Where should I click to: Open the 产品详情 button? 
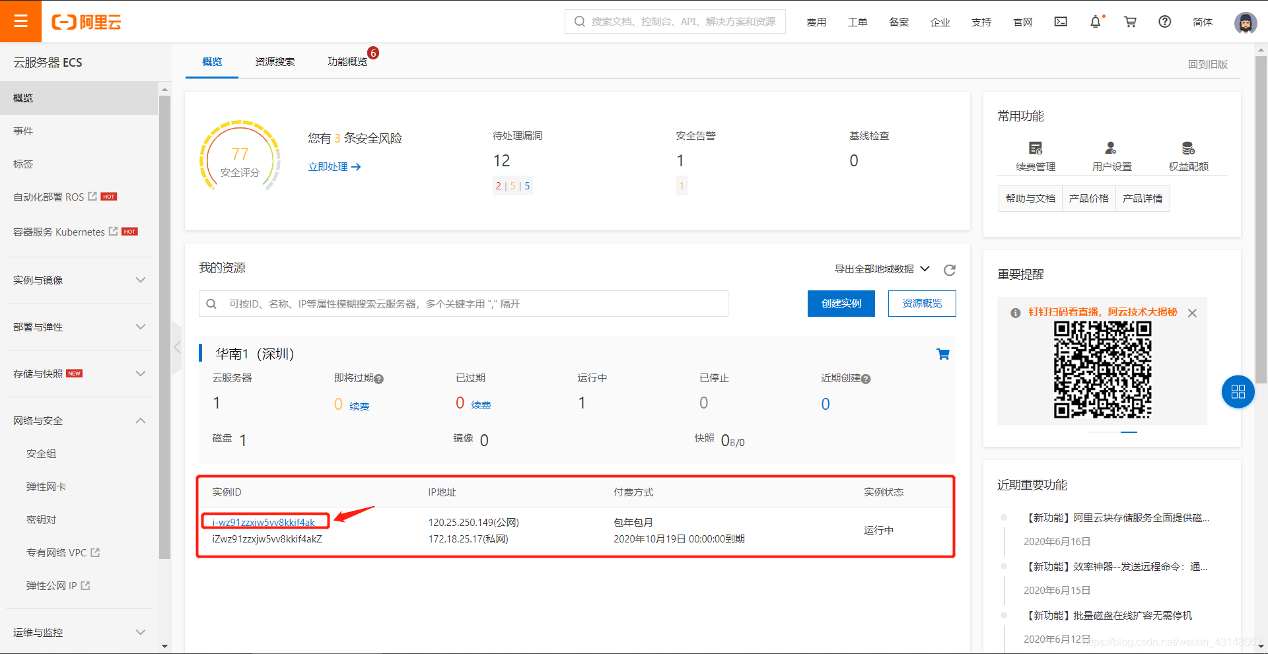click(x=1143, y=199)
